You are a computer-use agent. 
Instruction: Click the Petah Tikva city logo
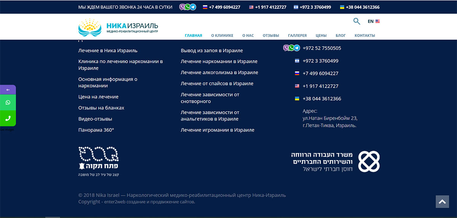click(99, 161)
